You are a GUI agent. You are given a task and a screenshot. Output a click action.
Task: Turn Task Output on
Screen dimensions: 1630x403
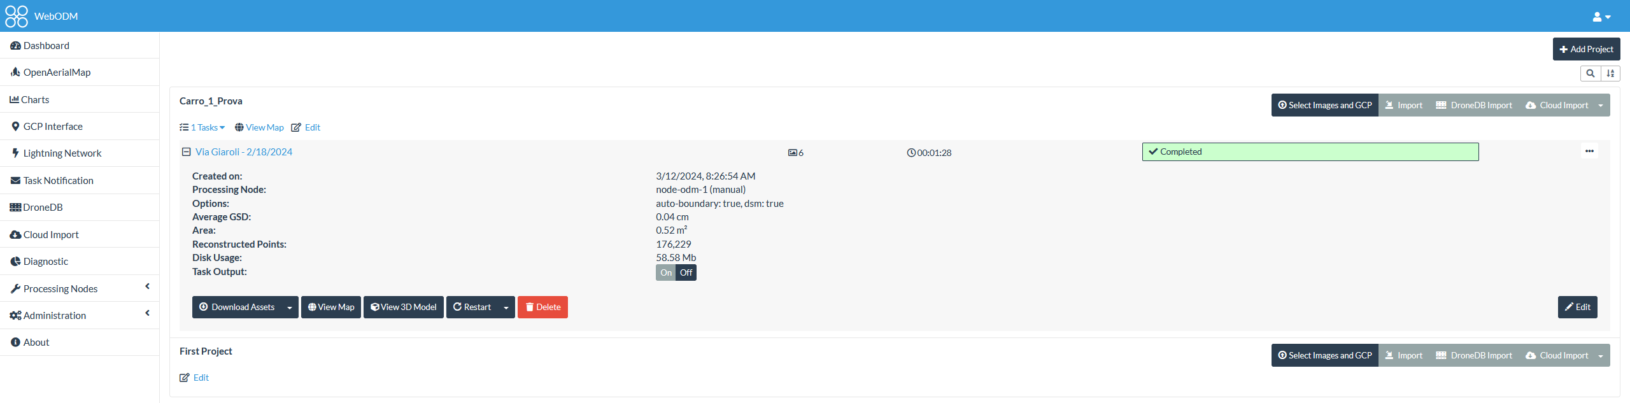point(665,272)
